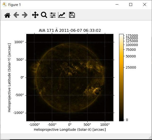Open the Edit axis and curve parameters tool
This screenshot has height=140, width=152.
(62, 15)
